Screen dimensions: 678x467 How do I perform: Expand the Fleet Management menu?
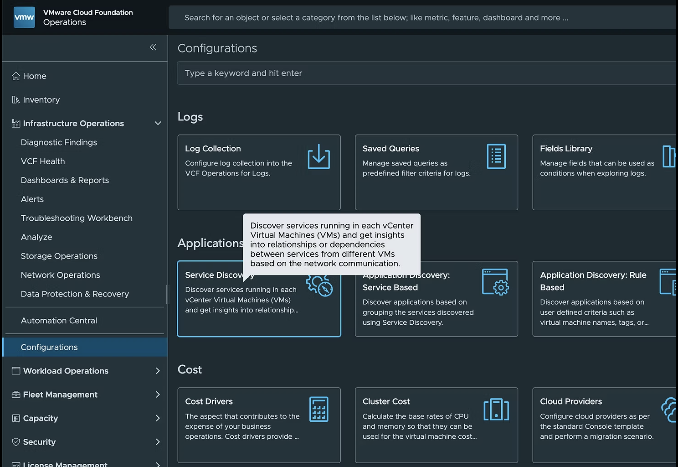pos(158,394)
